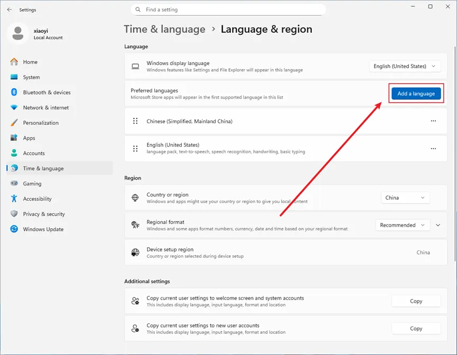Click the Windows Update icon
457x355 pixels.
click(x=14, y=229)
